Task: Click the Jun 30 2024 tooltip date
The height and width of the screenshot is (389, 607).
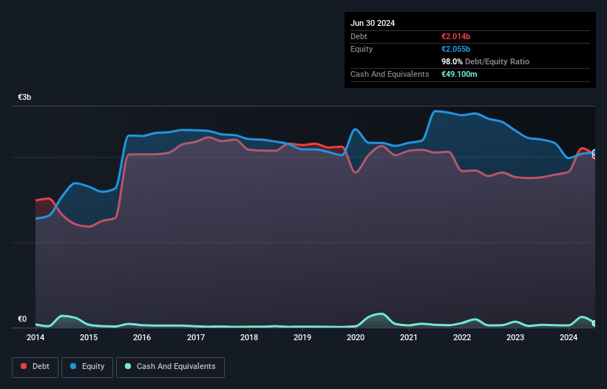Action: click(x=373, y=23)
